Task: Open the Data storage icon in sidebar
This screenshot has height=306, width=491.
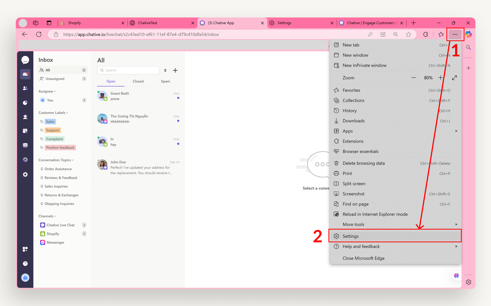Action: pos(25,145)
